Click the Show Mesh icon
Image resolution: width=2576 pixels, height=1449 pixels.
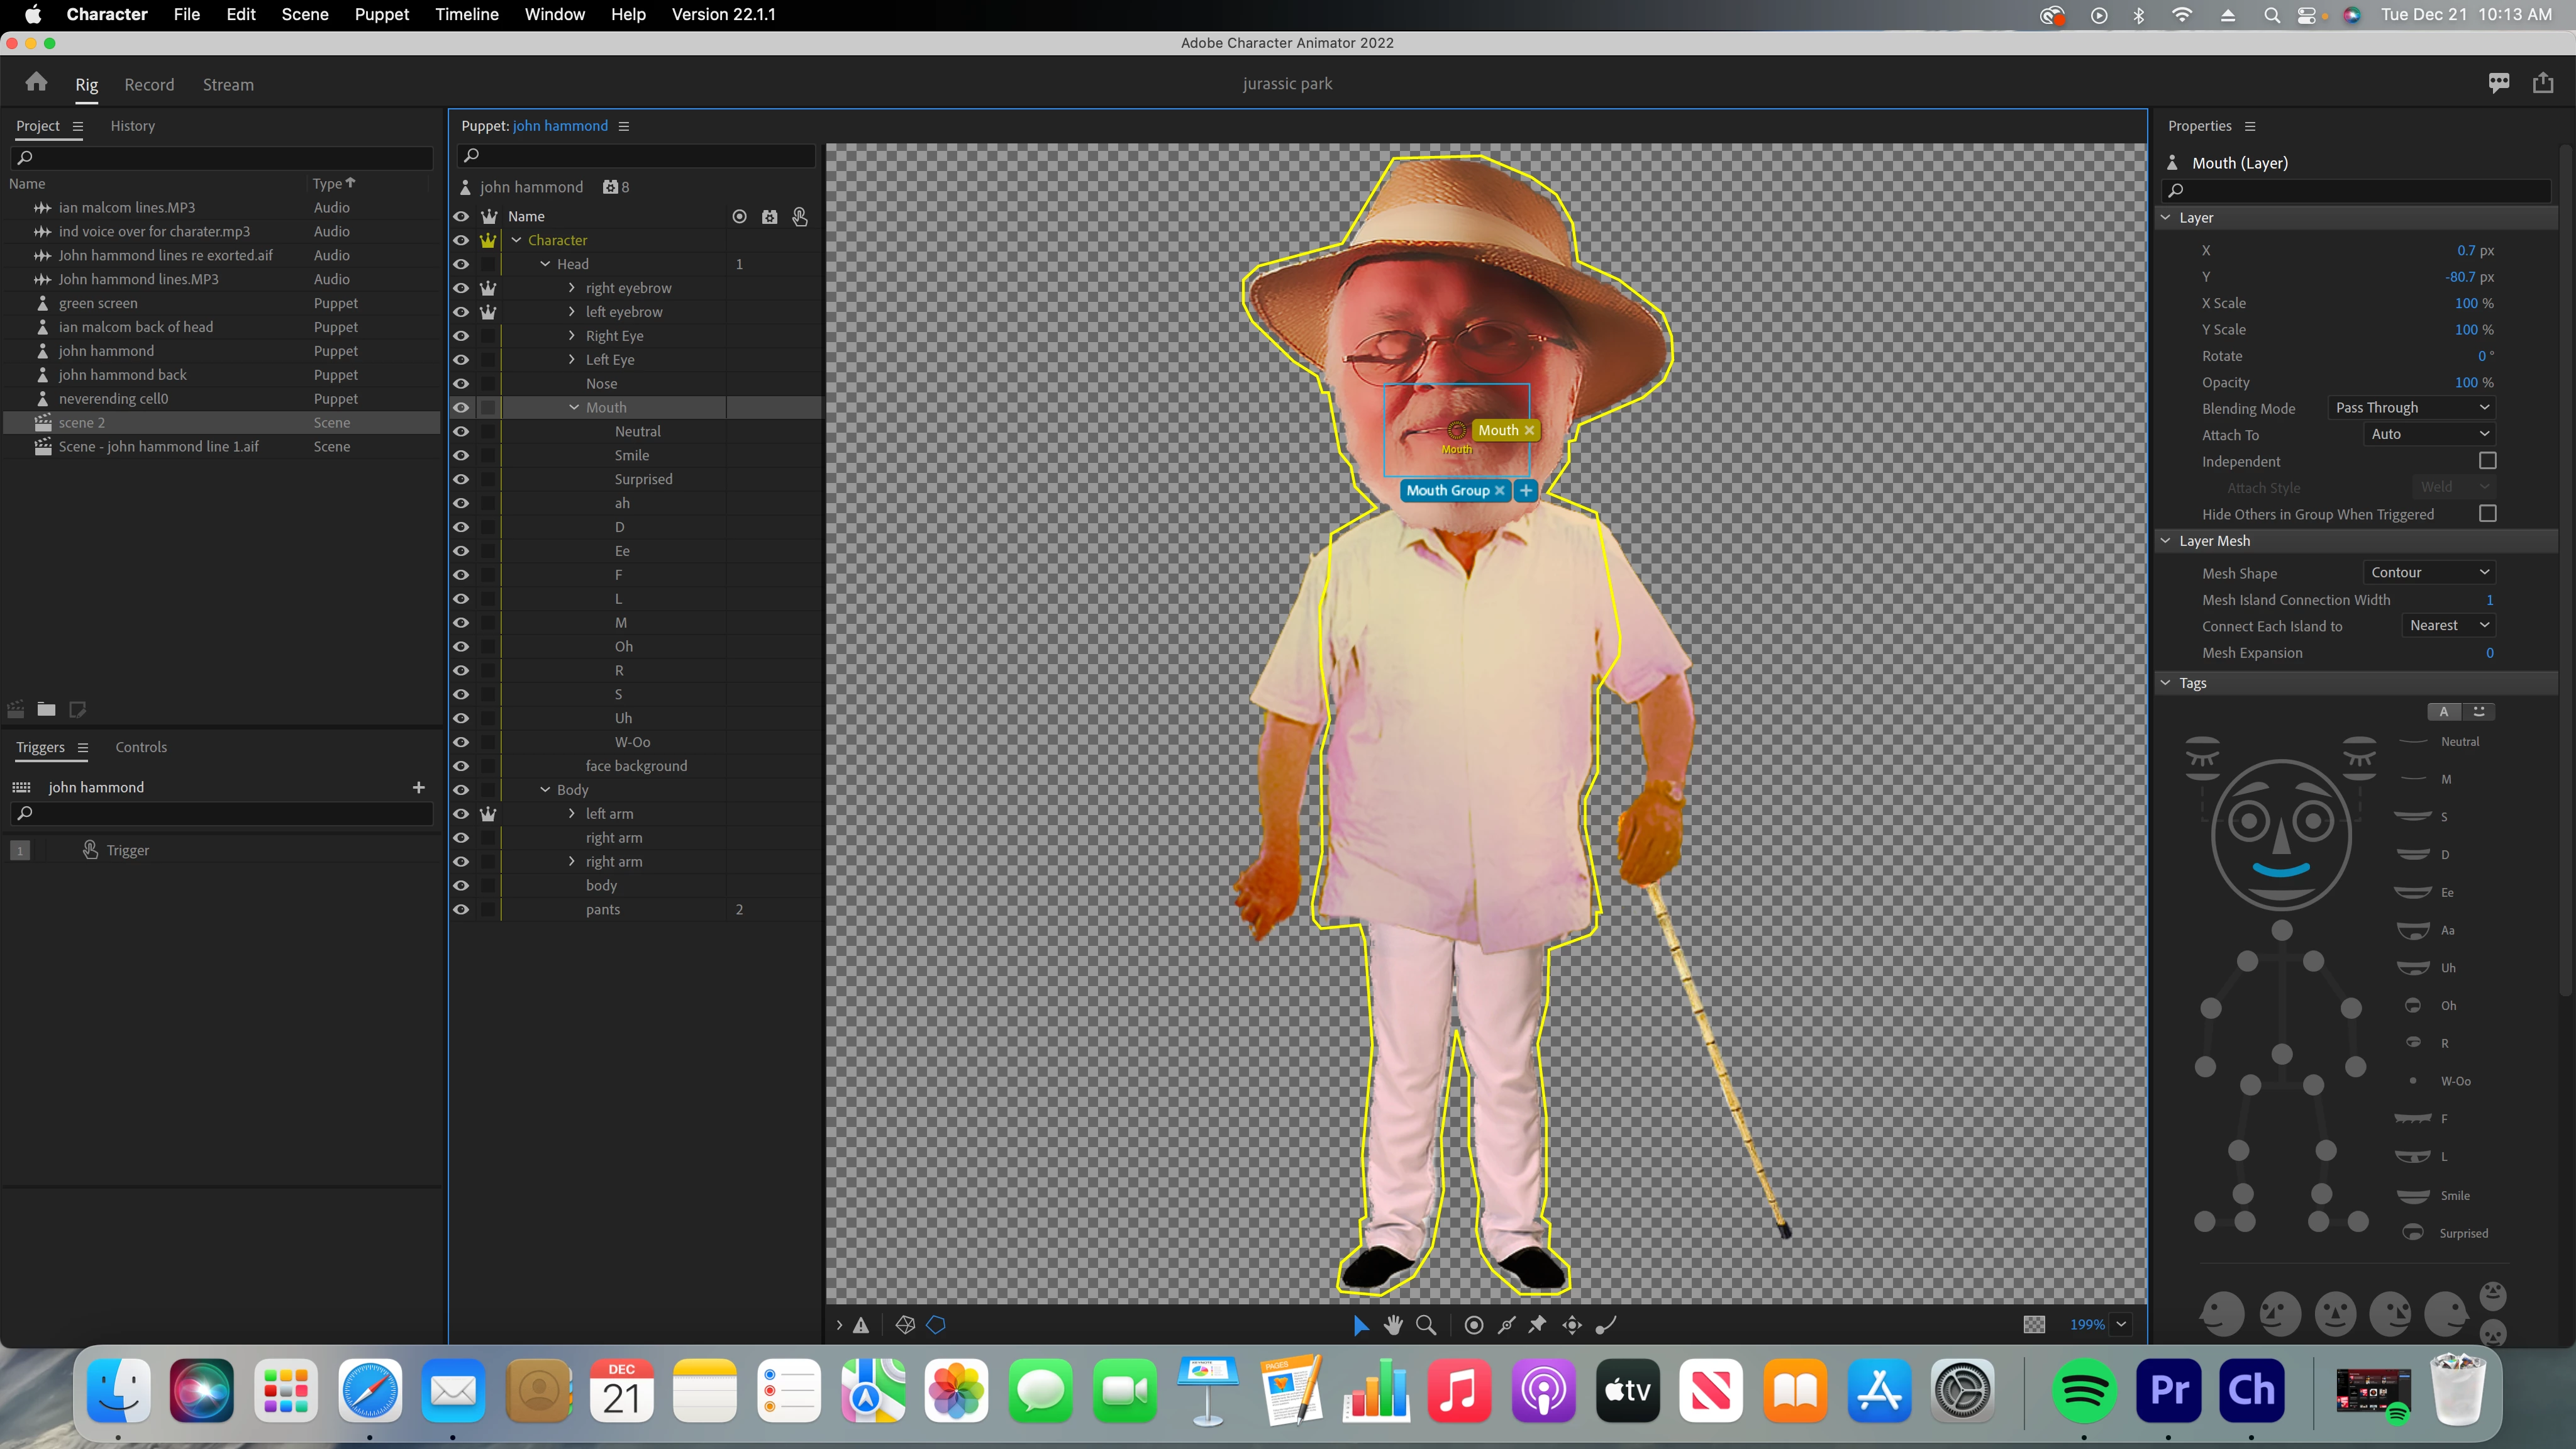point(905,1325)
